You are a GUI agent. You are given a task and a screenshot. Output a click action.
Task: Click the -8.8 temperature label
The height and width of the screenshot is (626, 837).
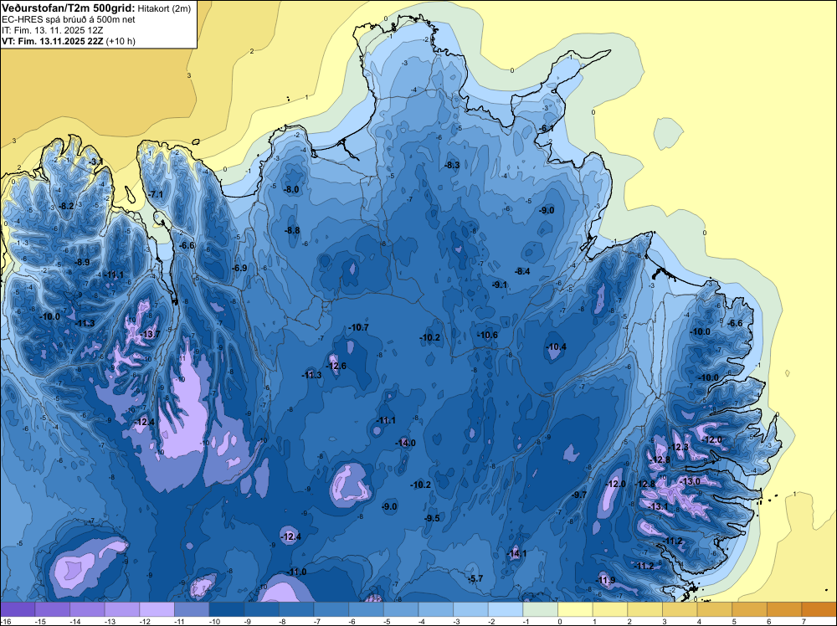pyautogui.click(x=292, y=230)
